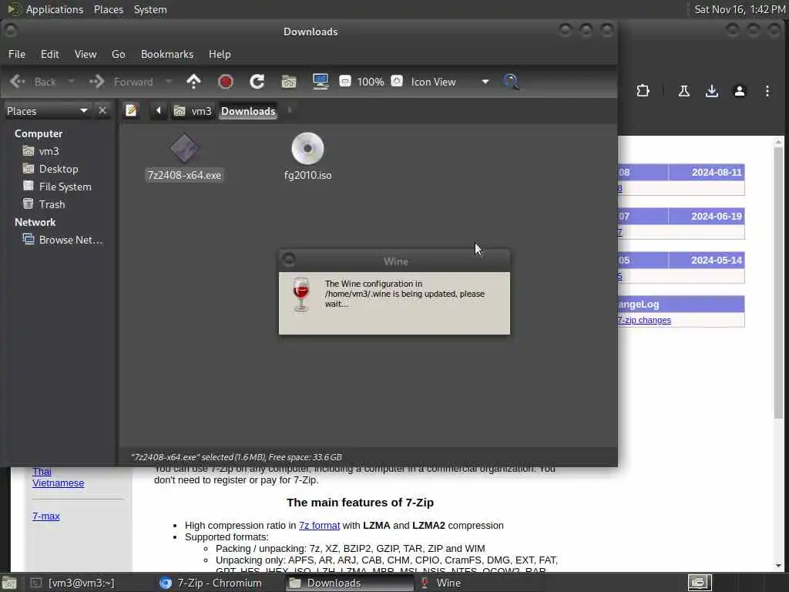
Task: Select the 7z2408-x64.exe file icon
Action: pyautogui.click(x=184, y=149)
